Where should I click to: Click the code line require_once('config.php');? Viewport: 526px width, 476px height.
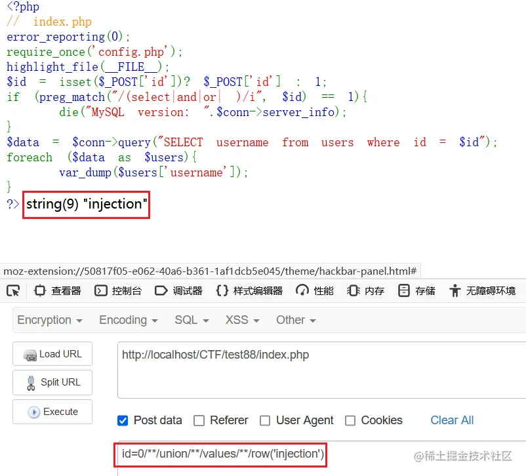pos(94,52)
